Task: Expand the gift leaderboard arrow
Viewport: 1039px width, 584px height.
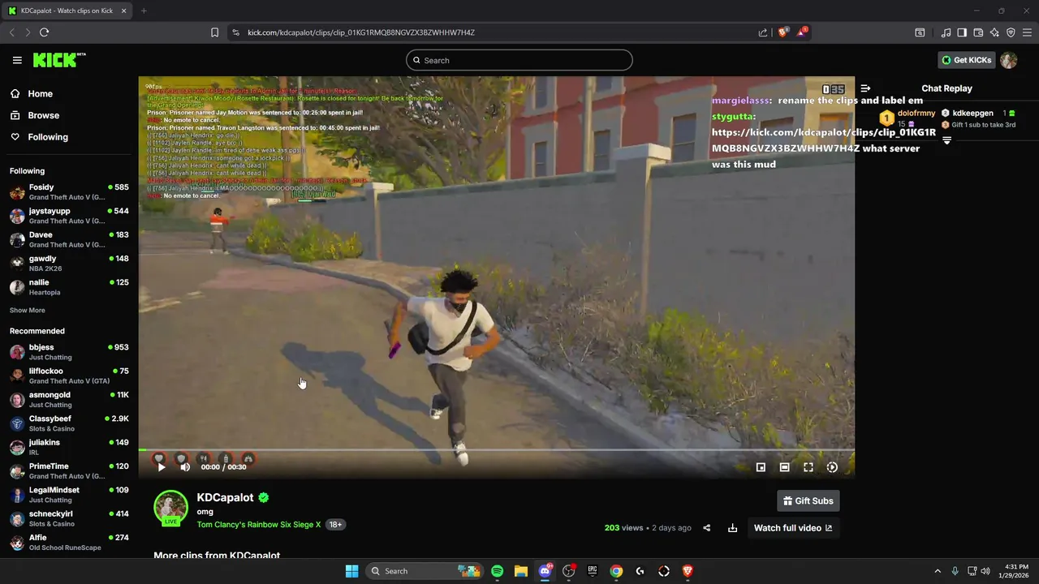Action: click(946, 140)
